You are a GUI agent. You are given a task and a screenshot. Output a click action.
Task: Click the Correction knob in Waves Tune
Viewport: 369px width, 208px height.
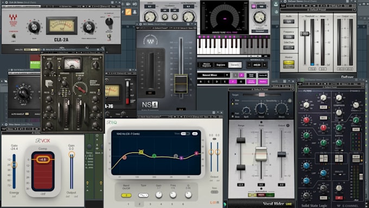259,18
